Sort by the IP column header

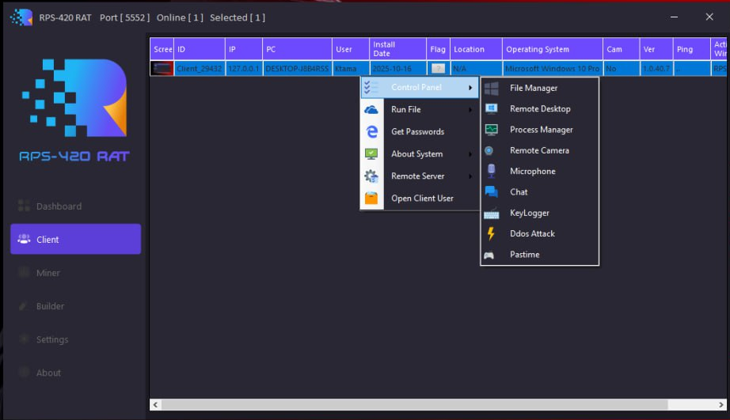pos(244,49)
